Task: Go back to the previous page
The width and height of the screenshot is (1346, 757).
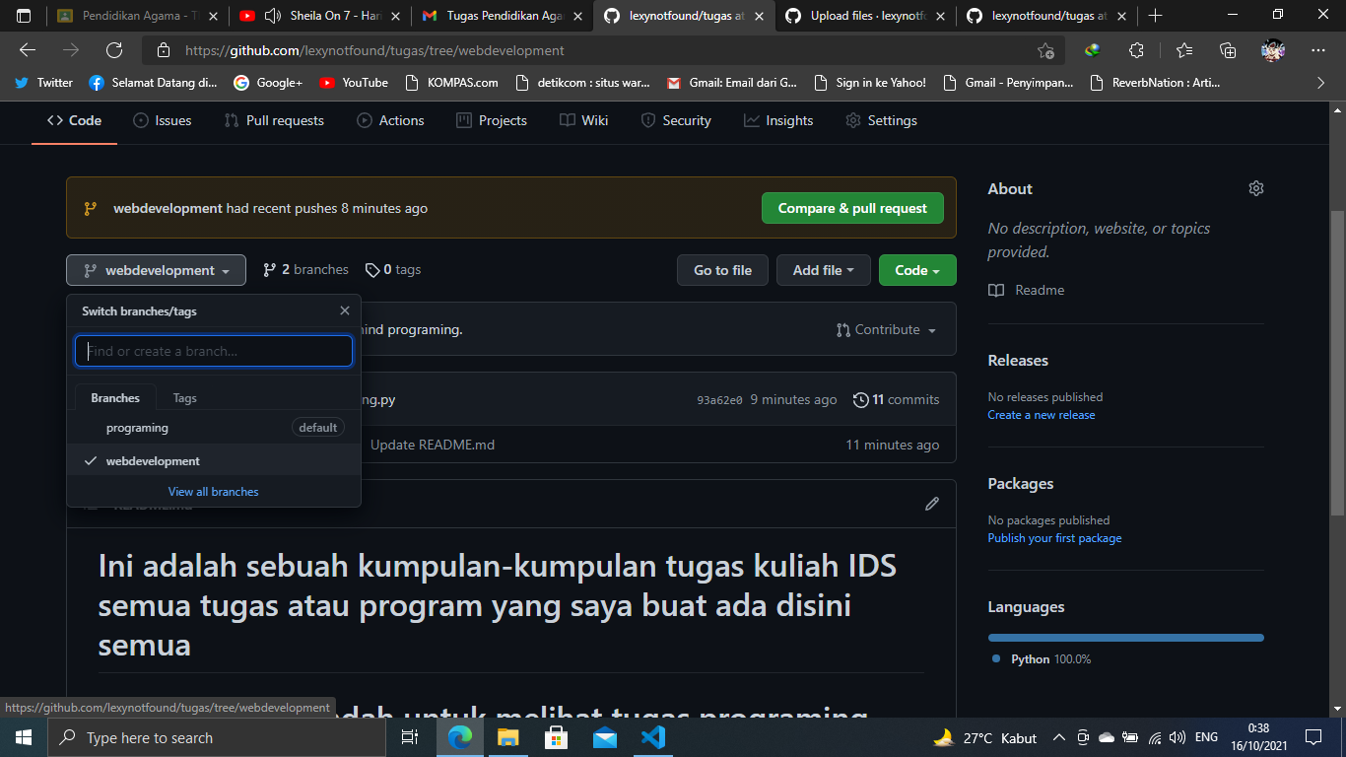Action: [28, 50]
